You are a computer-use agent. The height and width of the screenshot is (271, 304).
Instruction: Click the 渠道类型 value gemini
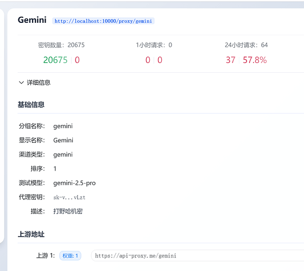(x=63, y=155)
